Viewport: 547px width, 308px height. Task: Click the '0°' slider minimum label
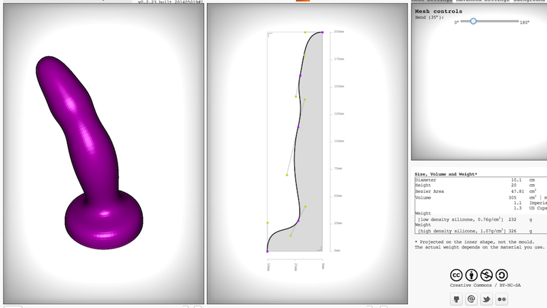pos(456,23)
